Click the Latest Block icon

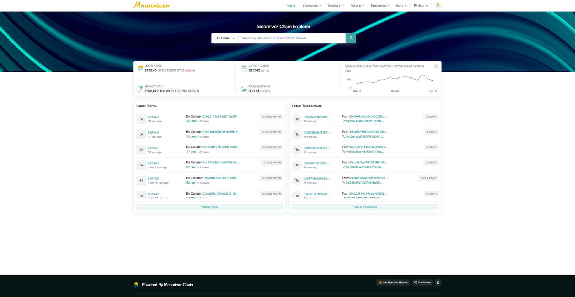(x=244, y=68)
